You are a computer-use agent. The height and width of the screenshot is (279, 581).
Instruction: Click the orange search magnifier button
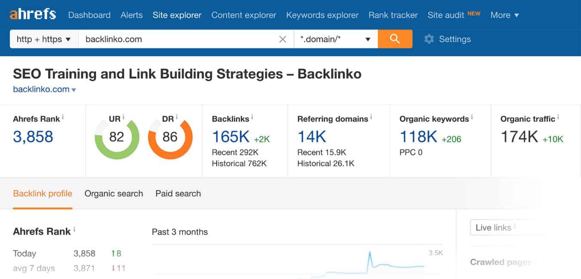click(x=395, y=39)
